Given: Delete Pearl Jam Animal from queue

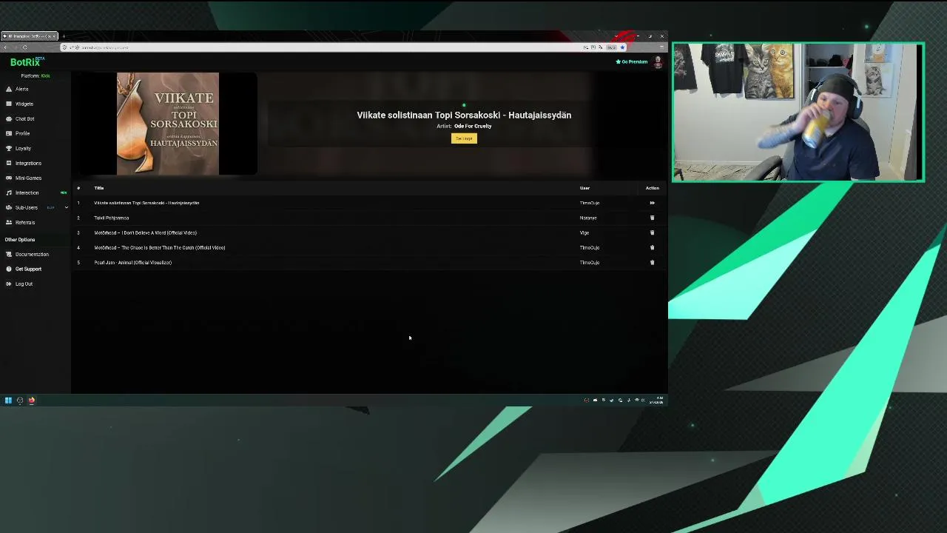Looking at the screenshot, I should [x=652, y=262].
